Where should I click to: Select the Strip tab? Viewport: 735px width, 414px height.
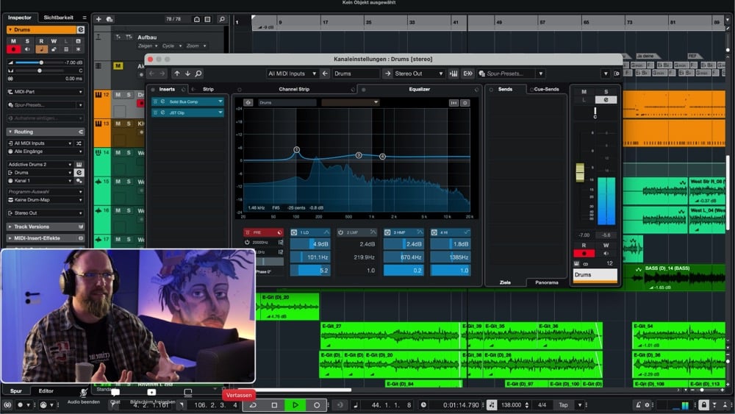(x=208, y=89)
